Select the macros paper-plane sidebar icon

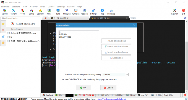[x=3, y=36]
